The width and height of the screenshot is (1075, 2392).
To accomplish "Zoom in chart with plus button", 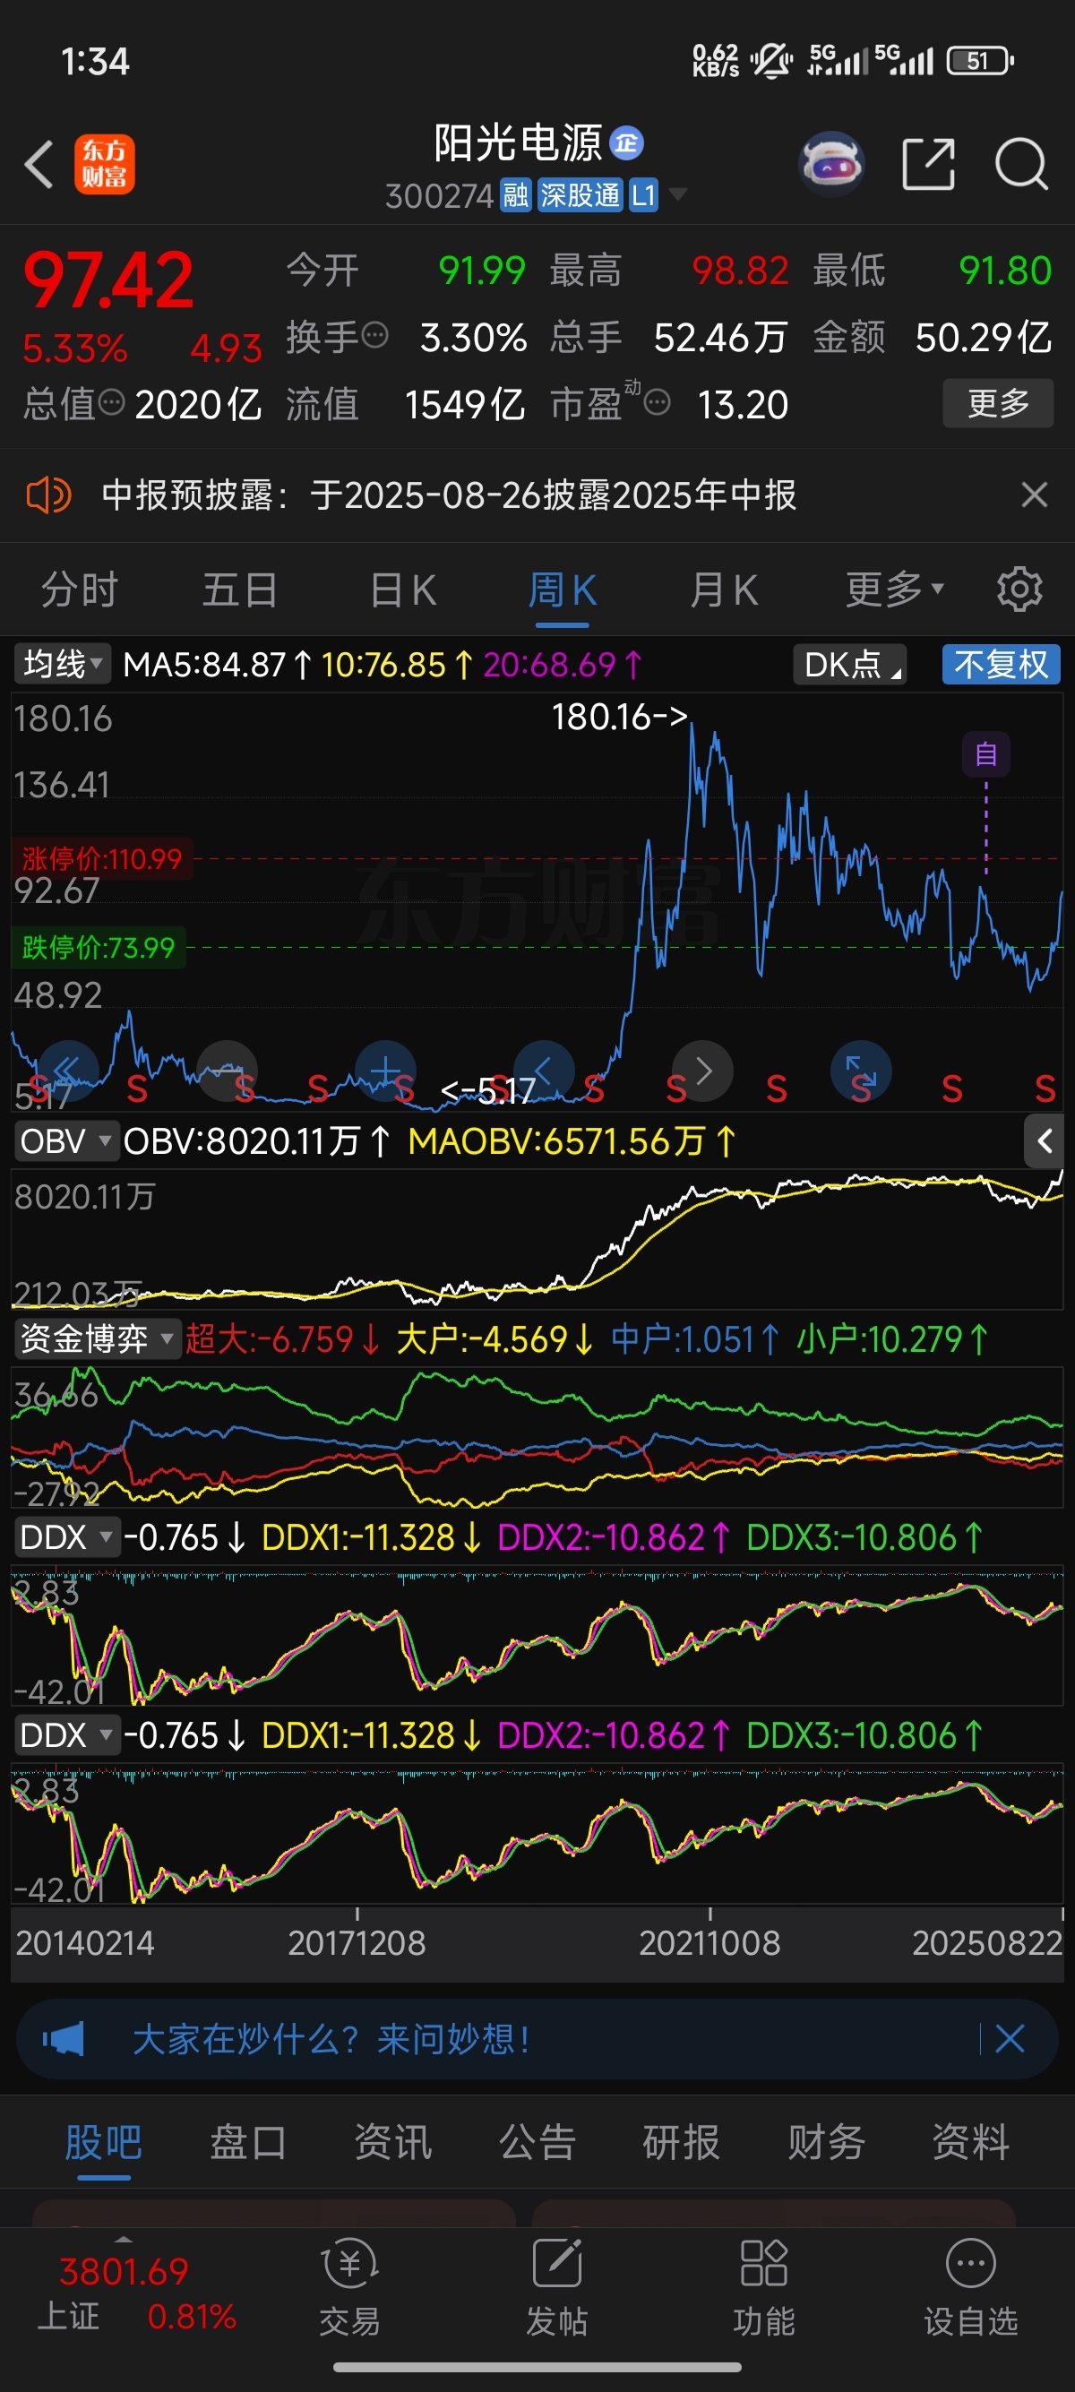I will 385,1071.
